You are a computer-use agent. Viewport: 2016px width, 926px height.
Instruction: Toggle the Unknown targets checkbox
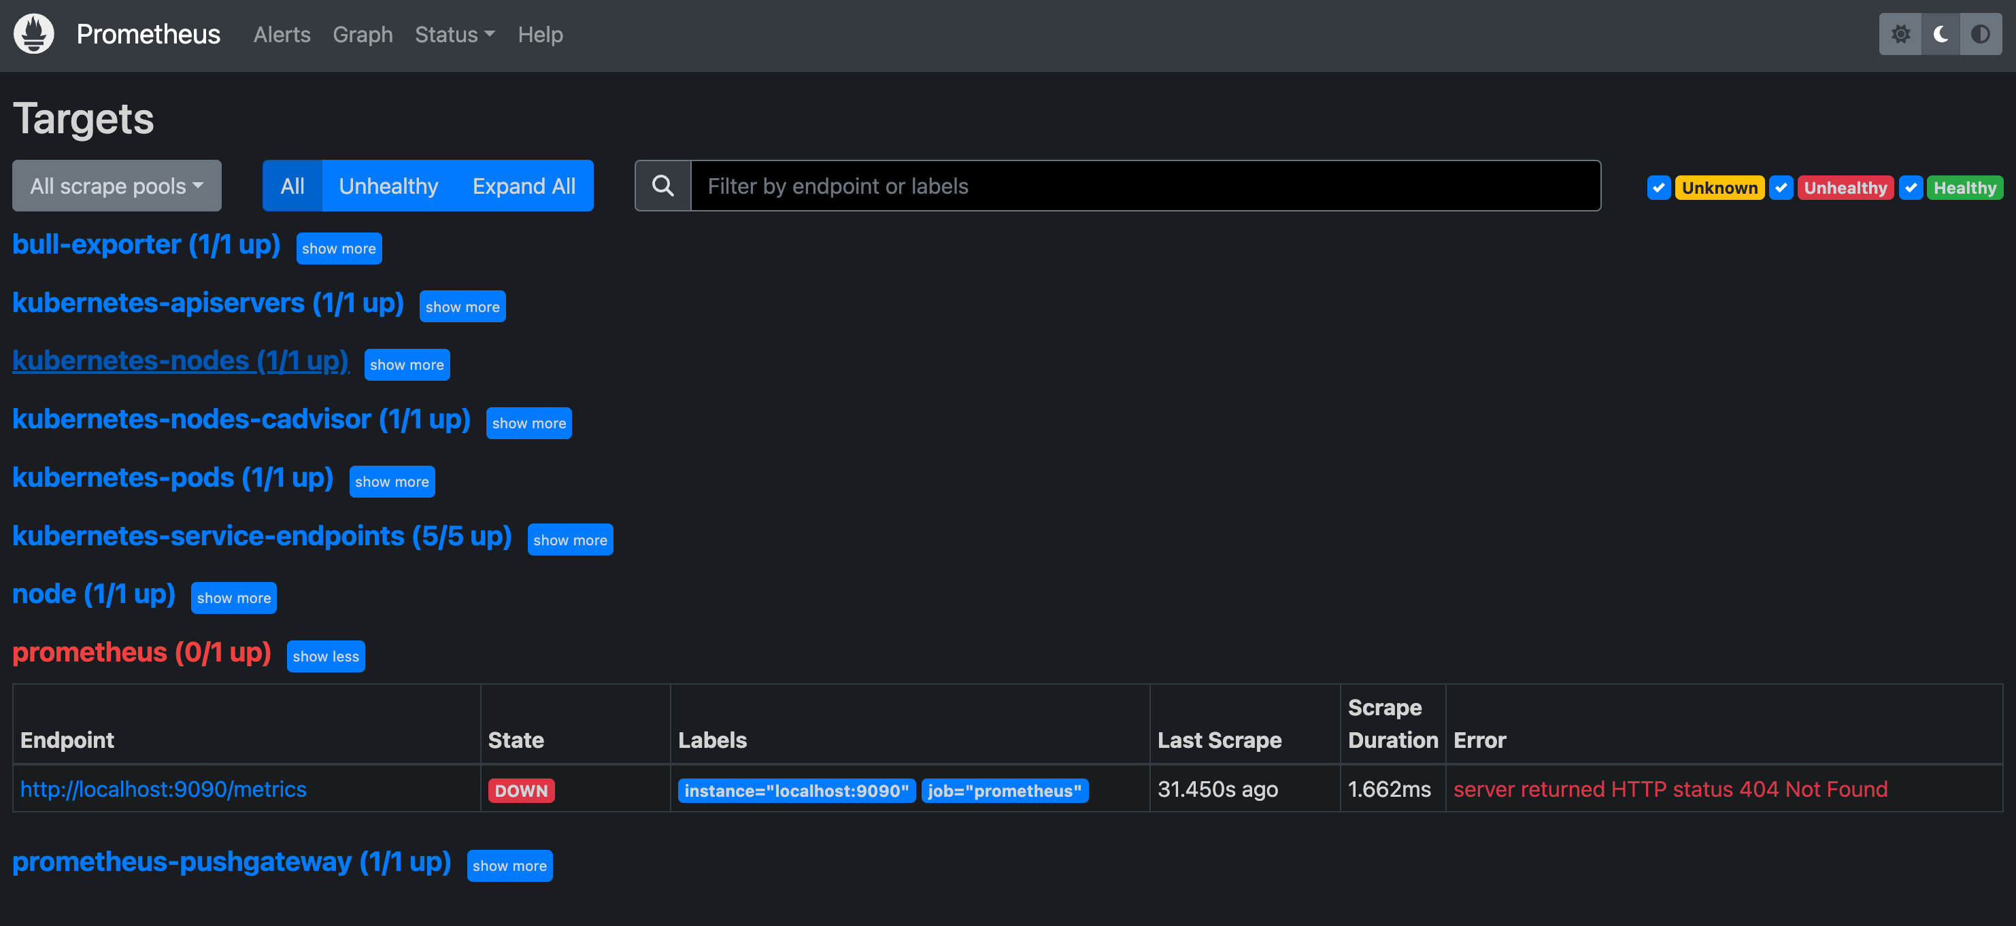(1658, 188)
